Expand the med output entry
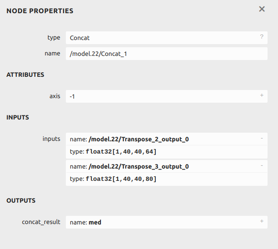Screen dimensions: 278x249 click(x=262, y=221)
